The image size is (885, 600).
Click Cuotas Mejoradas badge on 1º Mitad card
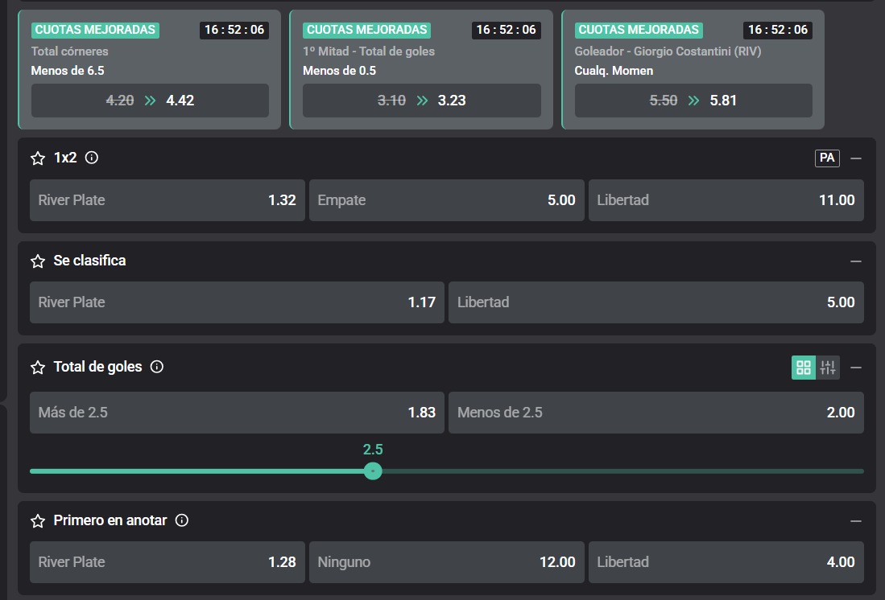coord(367,30)
